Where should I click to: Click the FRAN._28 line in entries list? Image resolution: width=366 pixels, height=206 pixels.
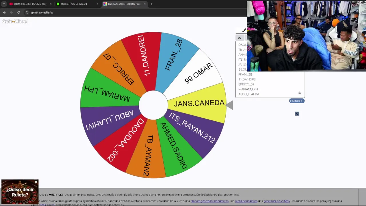pos(245,74)
